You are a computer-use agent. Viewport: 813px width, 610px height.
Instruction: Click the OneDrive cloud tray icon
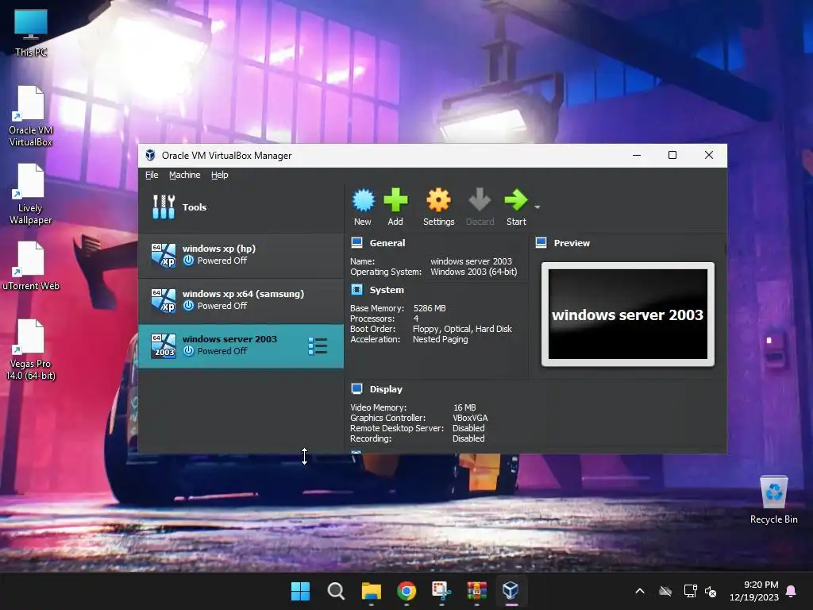[x=665, y=591]
